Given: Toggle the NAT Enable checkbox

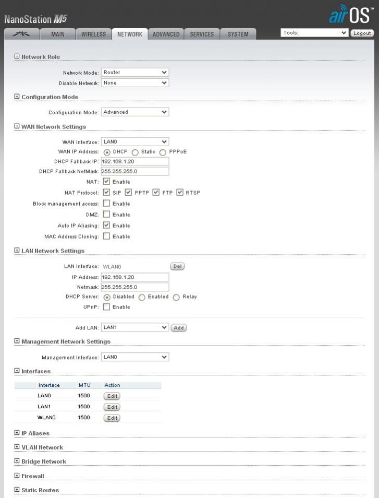Looking at the screenshot, I should [106, 182].
